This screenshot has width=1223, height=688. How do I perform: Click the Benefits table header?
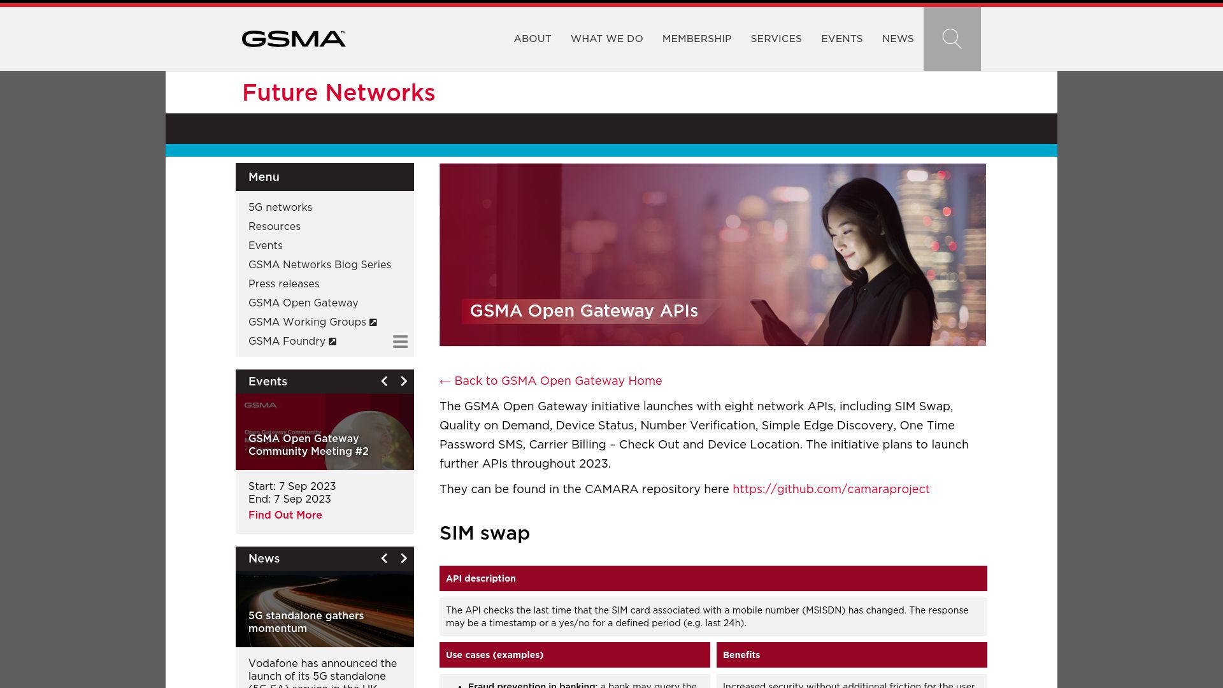(x=852, y=655)
